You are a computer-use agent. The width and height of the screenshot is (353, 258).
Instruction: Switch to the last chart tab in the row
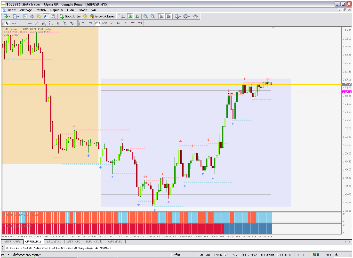(x=115, y=242)
